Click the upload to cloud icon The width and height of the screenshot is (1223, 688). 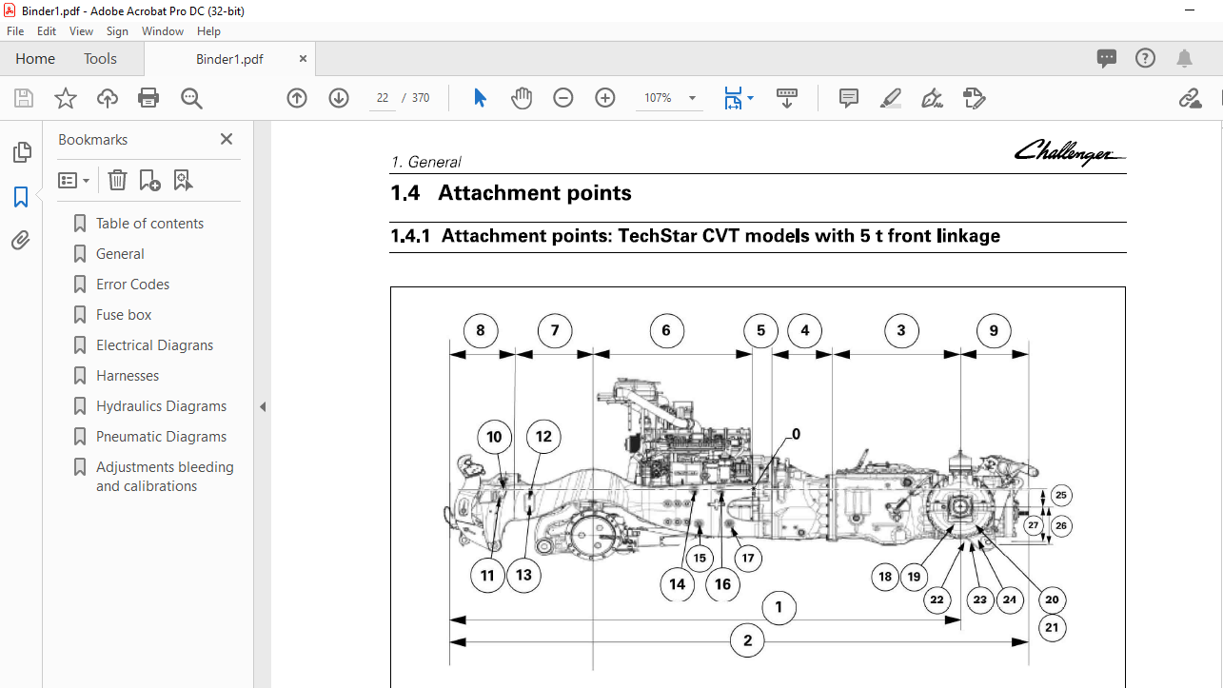click(108, 98)
